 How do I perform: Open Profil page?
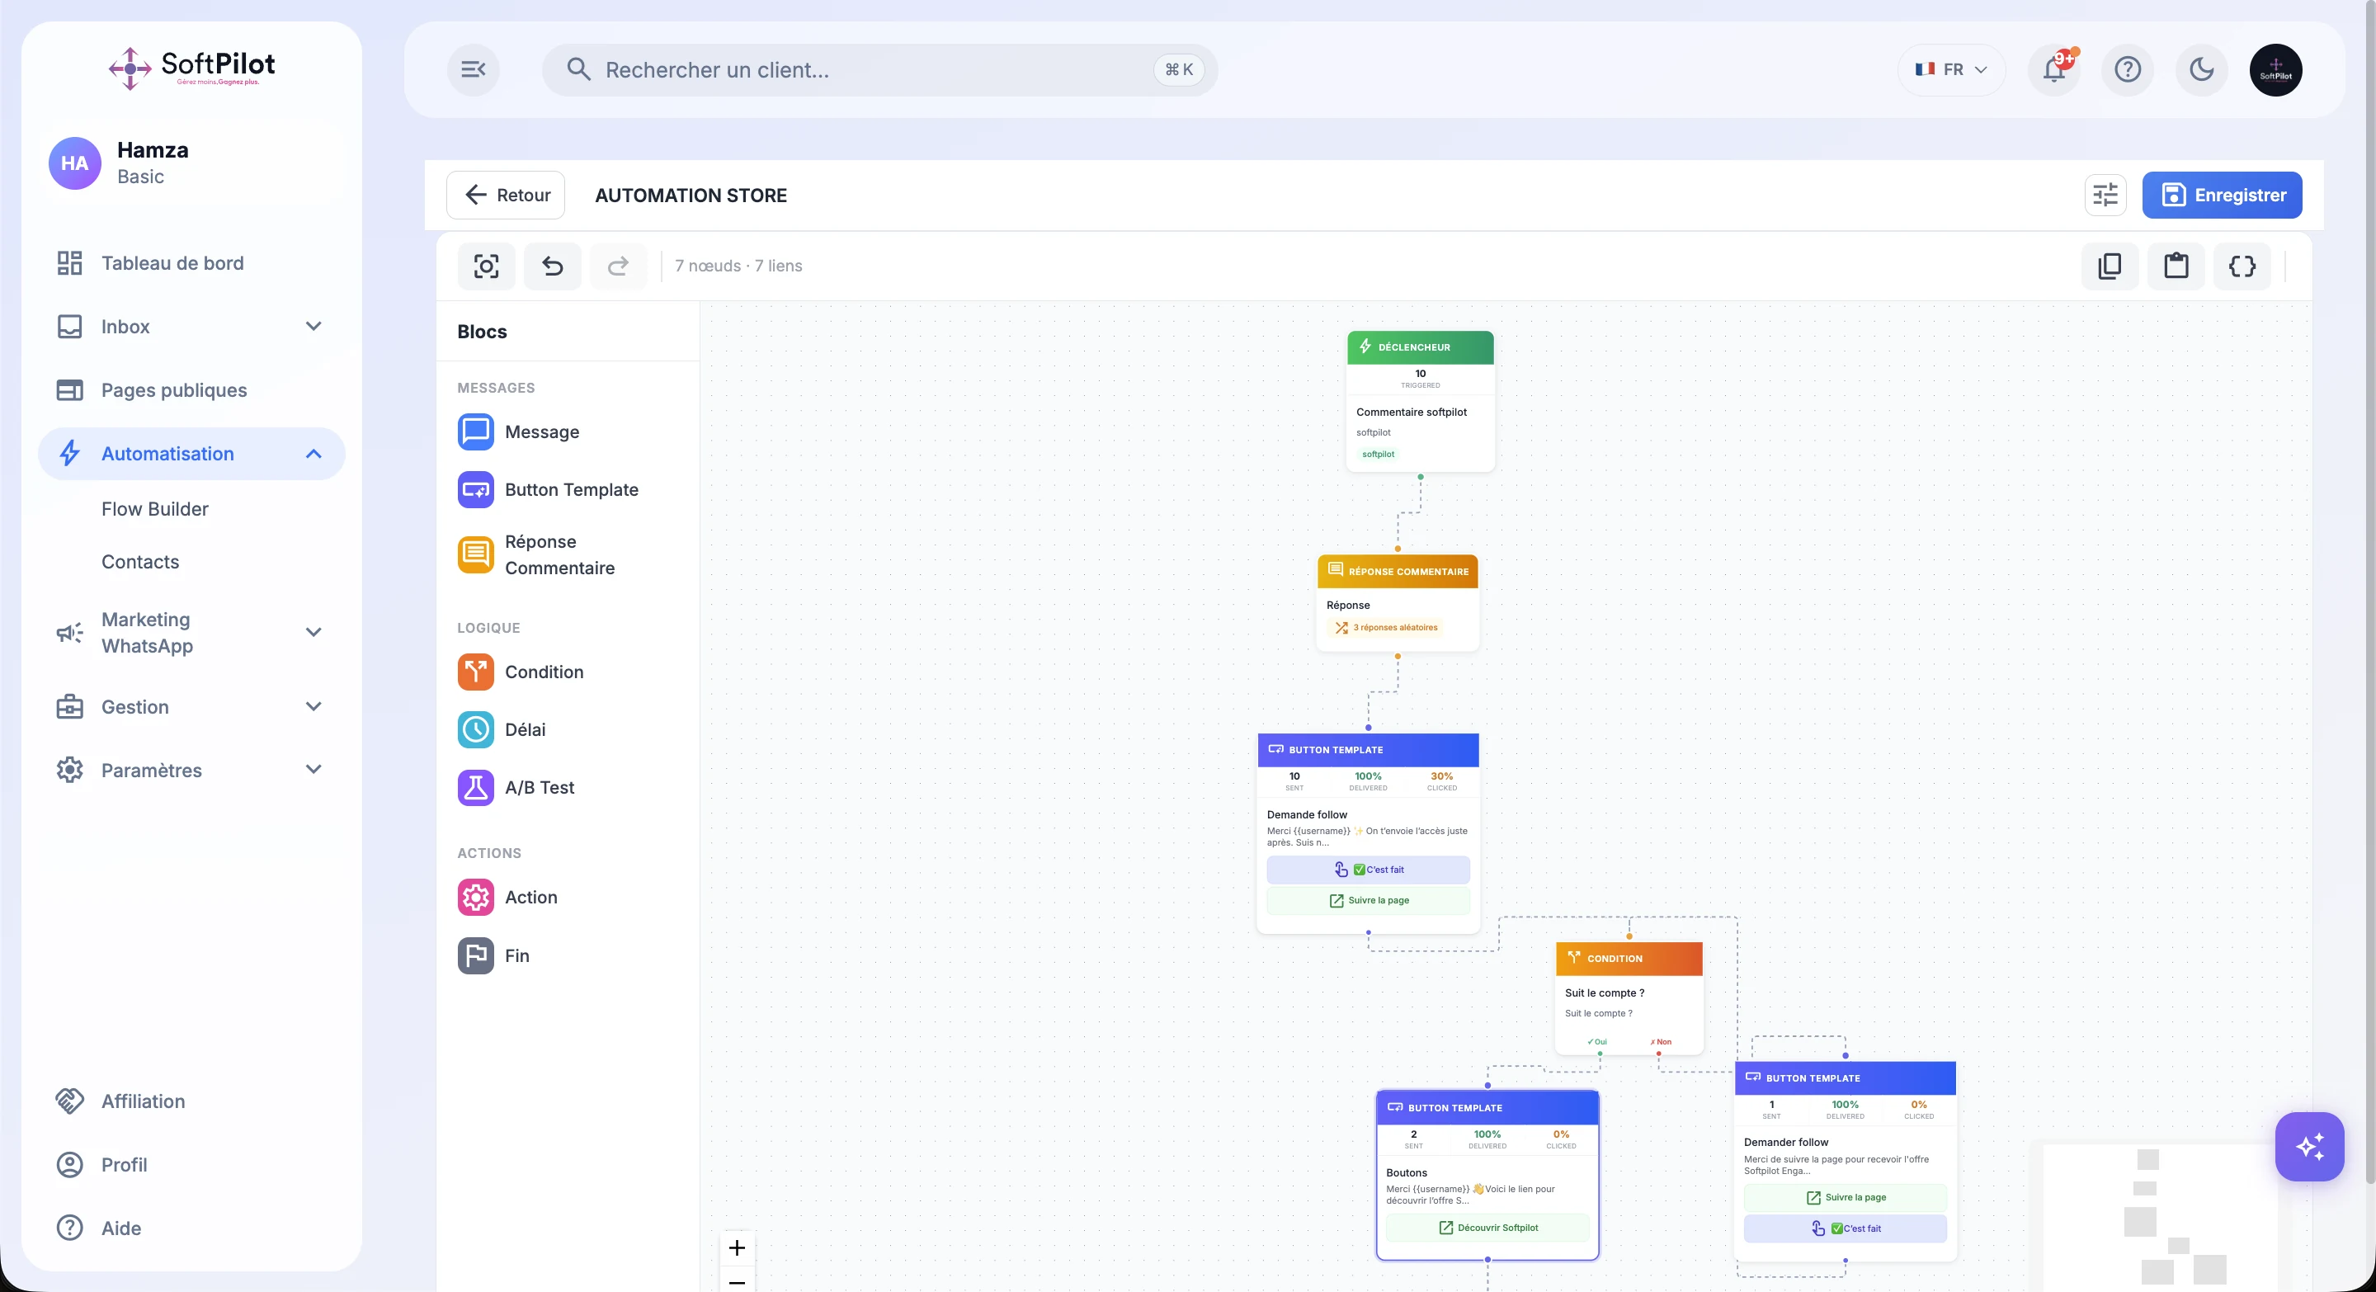192,1165
